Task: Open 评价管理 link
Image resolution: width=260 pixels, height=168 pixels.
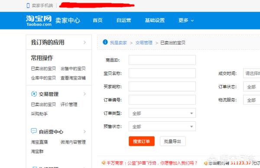Action: (x=69, y=104)
